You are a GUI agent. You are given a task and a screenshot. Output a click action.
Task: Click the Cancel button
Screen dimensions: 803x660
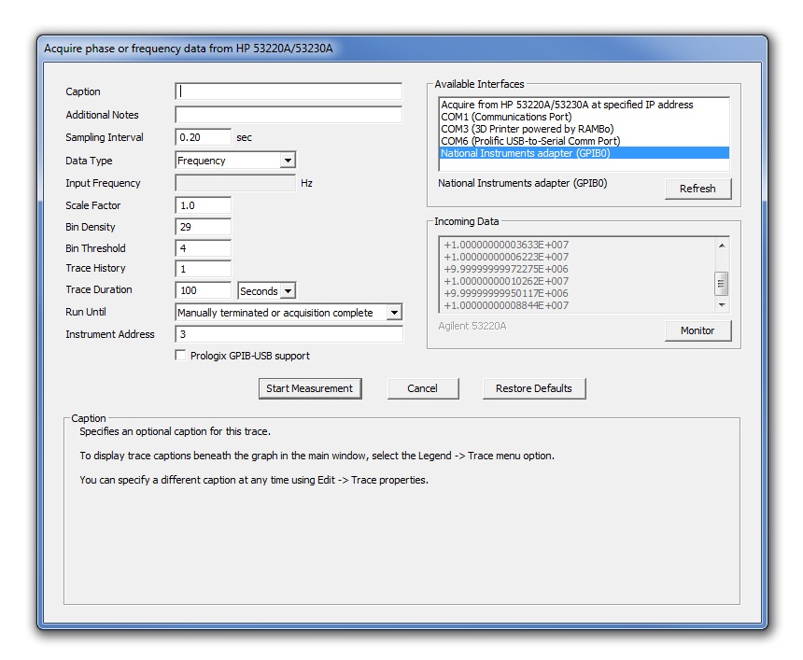pos(422,388)
